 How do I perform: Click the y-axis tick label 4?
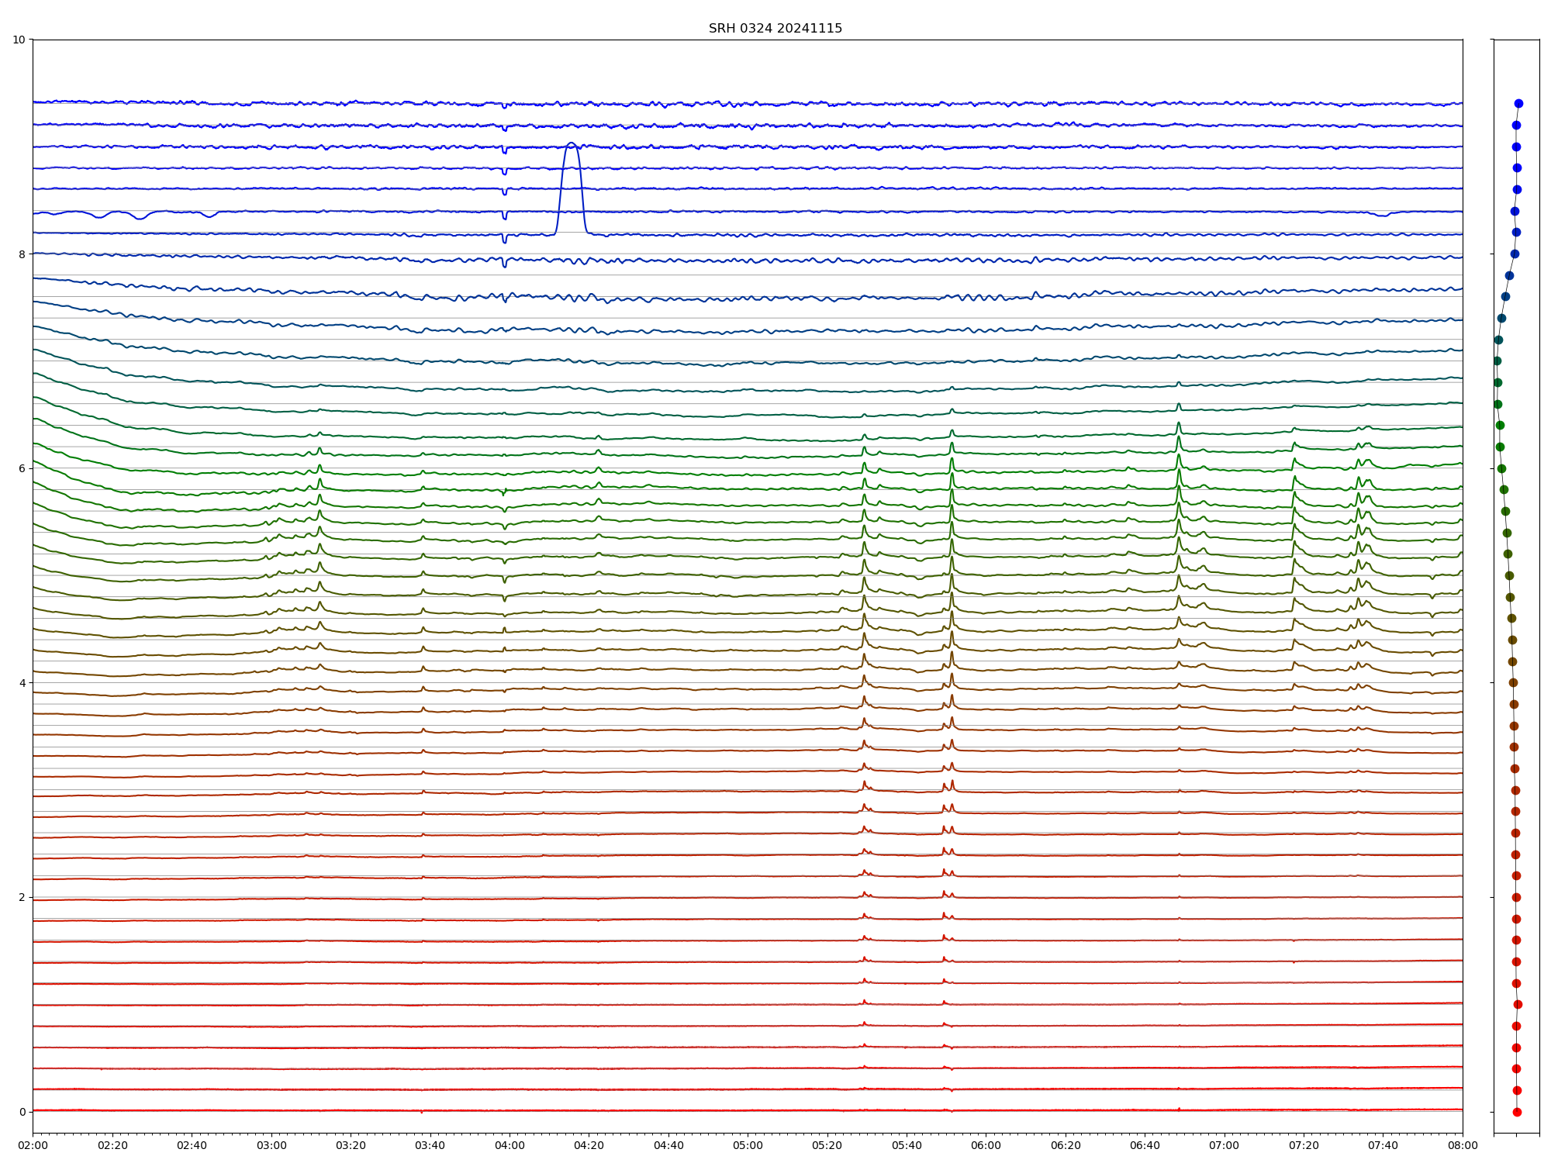[22, 683]
